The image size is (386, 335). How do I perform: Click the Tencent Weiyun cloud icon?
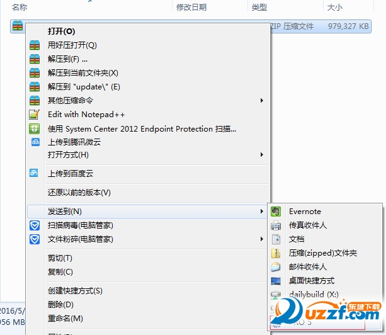pyautogui.click(x=35, y=142)
